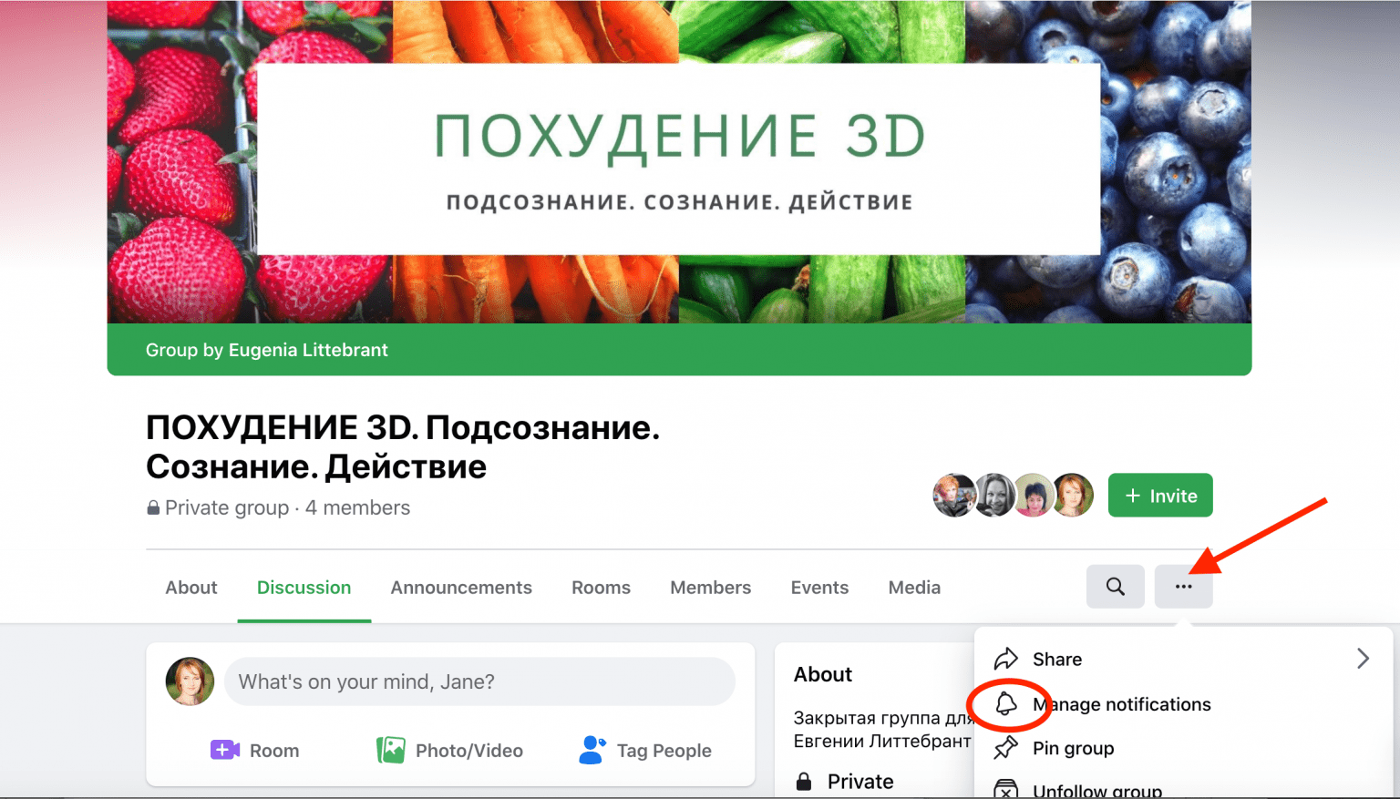The height and width of the screenshot is (799, 1400).
Task: Click the first member avatar thumbnail
Action: (x=954, y=496)
